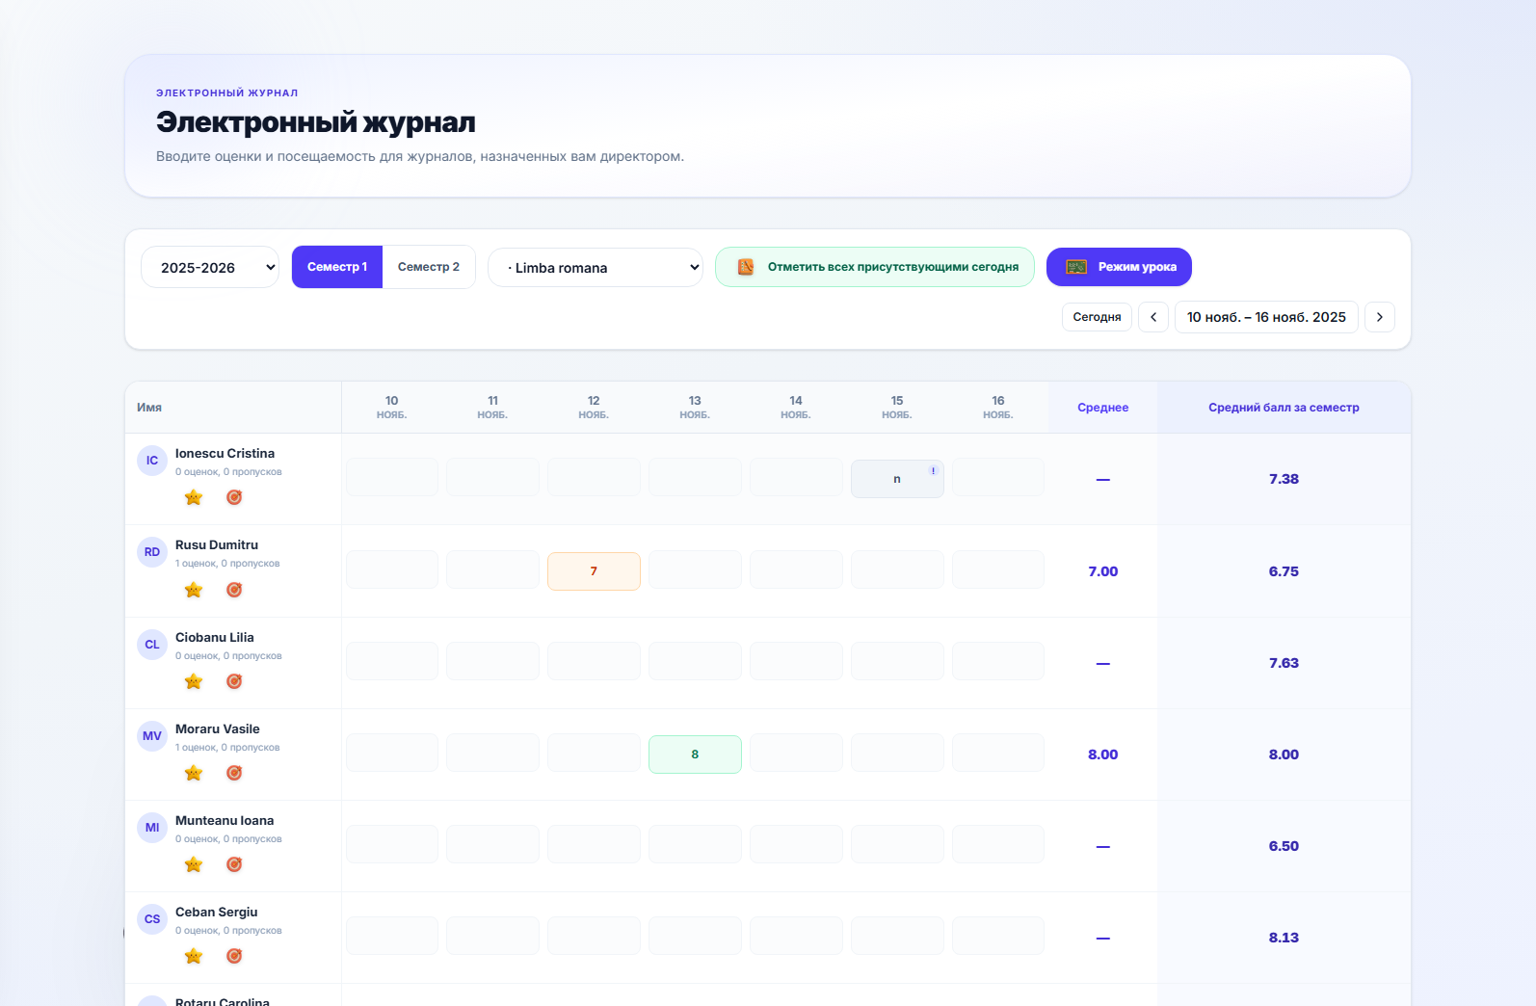Jump to current week with Сегодня button
The image size is (1536, 1006).
click(x=1097, y=317)
